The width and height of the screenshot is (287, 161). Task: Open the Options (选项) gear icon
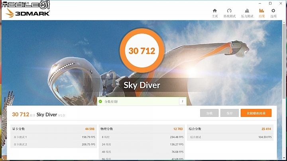(273, 11)
